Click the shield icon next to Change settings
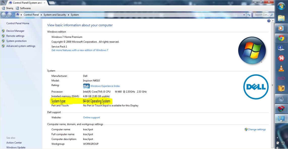288x149 pixels. (246, 129)
